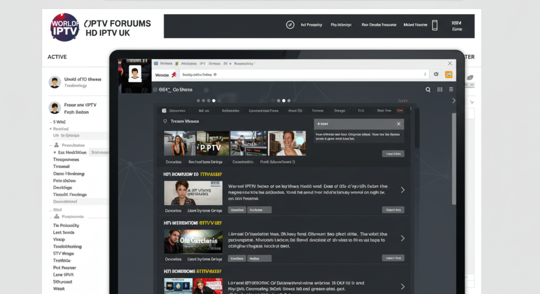Screen dimensions: 540x294
Task: Click the small red button at end of dark menu row
Action: 400,110
